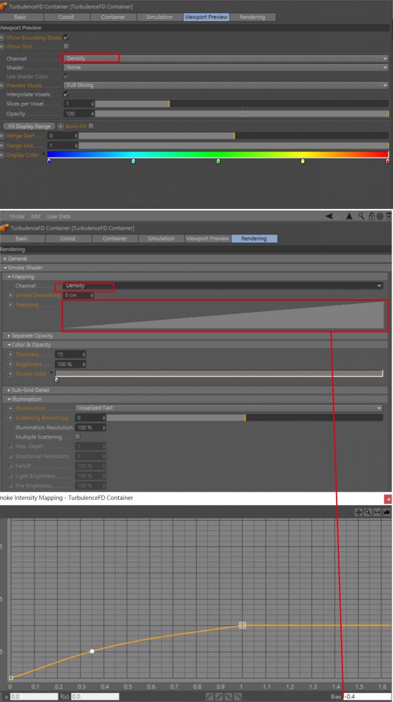The width and height of the screenshot is (393, 702).
Task: Click the fit-width icon in the curve editor
Action: tap(377, 512)
